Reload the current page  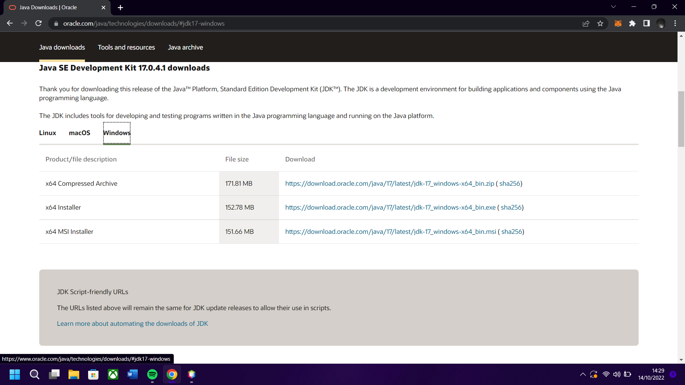click(38, 23)
